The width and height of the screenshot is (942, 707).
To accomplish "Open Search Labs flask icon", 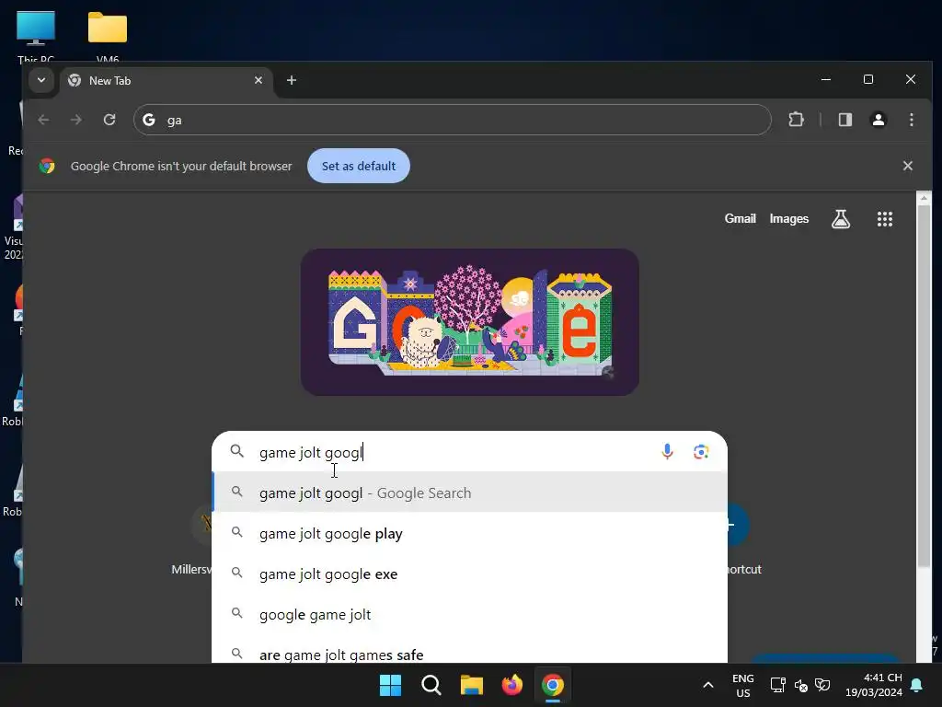I will (841, 219).
